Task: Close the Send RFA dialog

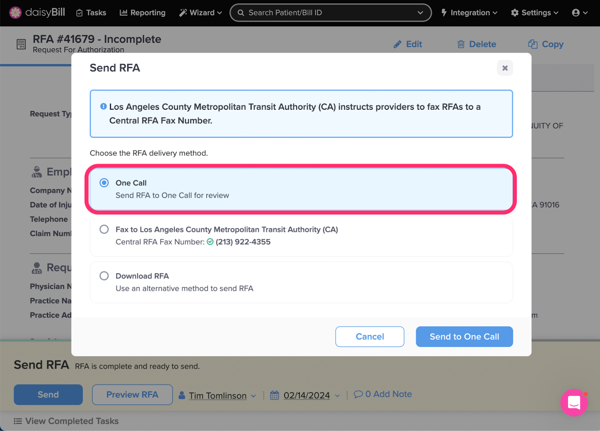Action: tap(505, 68)
